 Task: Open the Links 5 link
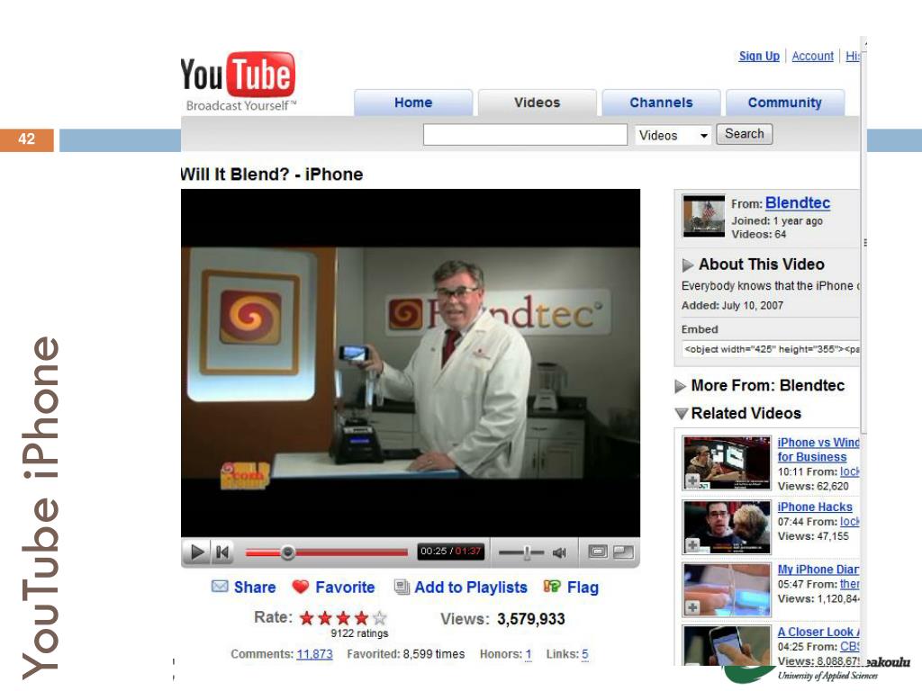(x=585, y=654)
